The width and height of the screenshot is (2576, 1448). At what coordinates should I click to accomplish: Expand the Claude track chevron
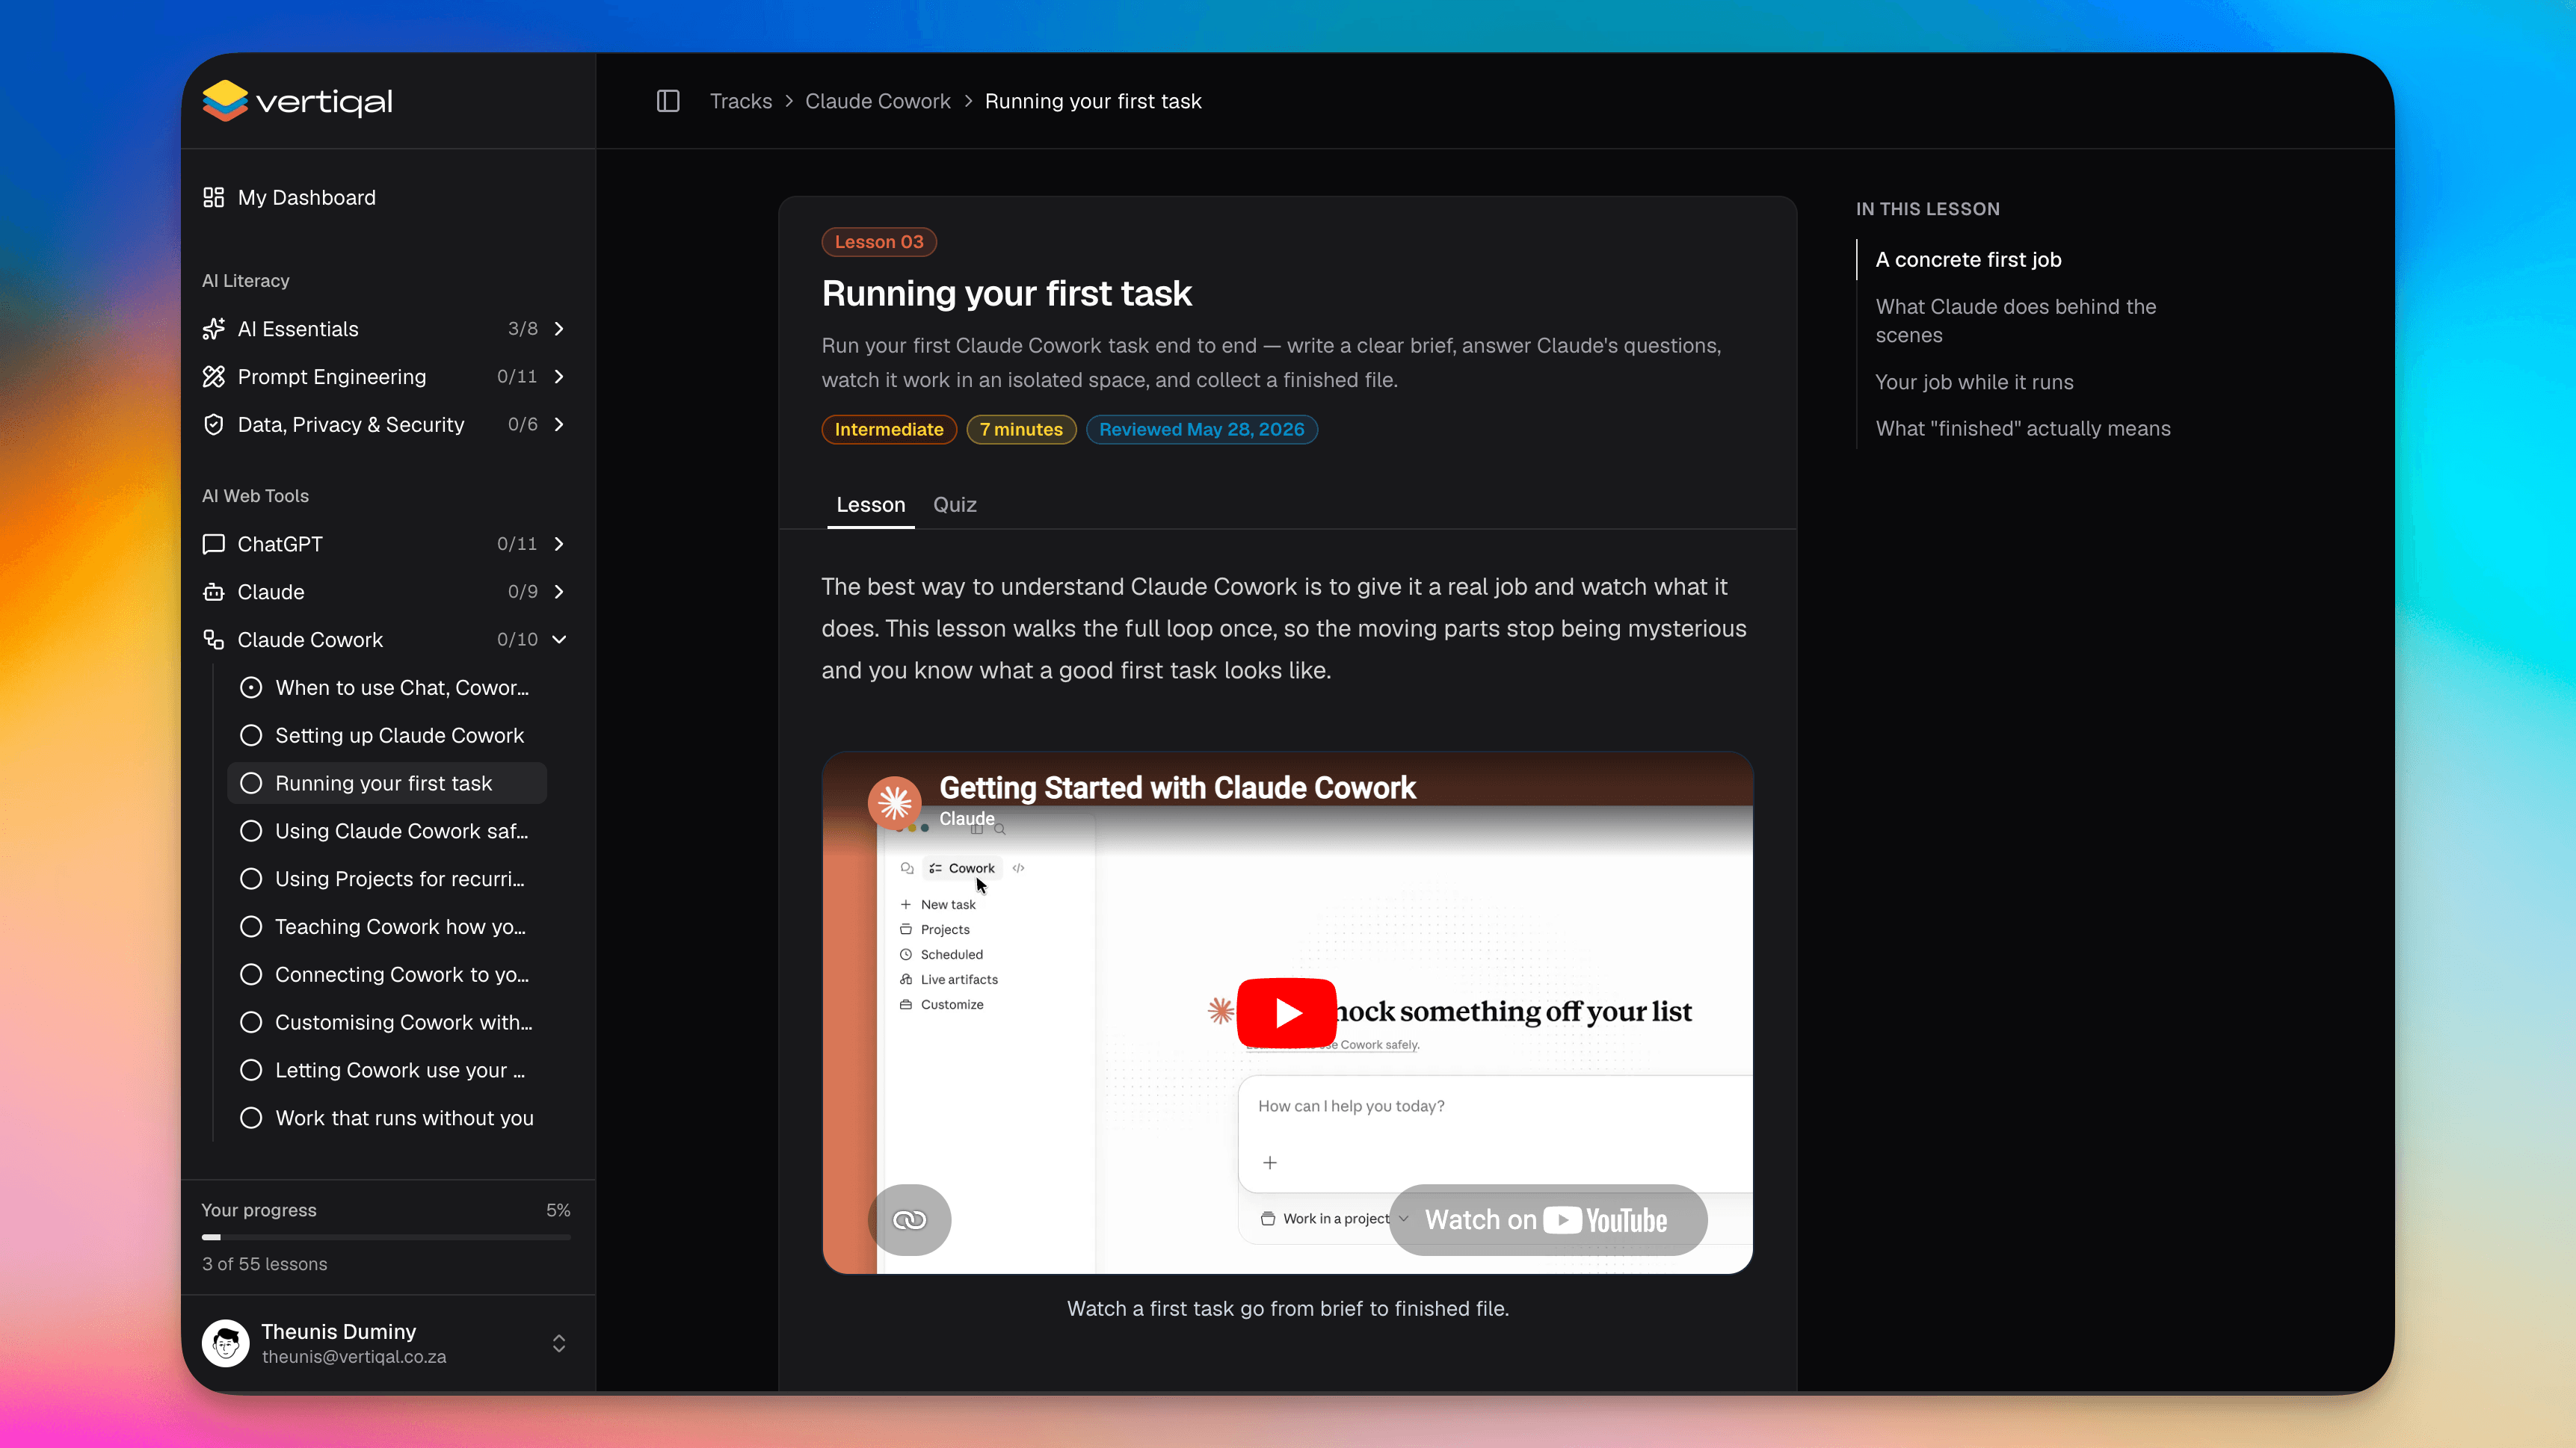pyautogui.click(x=559, y=592)
